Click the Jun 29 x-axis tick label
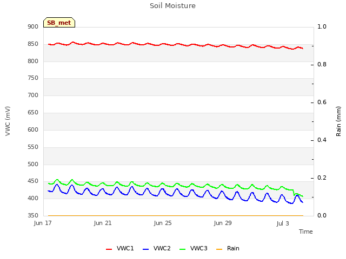 (x=223, y=223)
